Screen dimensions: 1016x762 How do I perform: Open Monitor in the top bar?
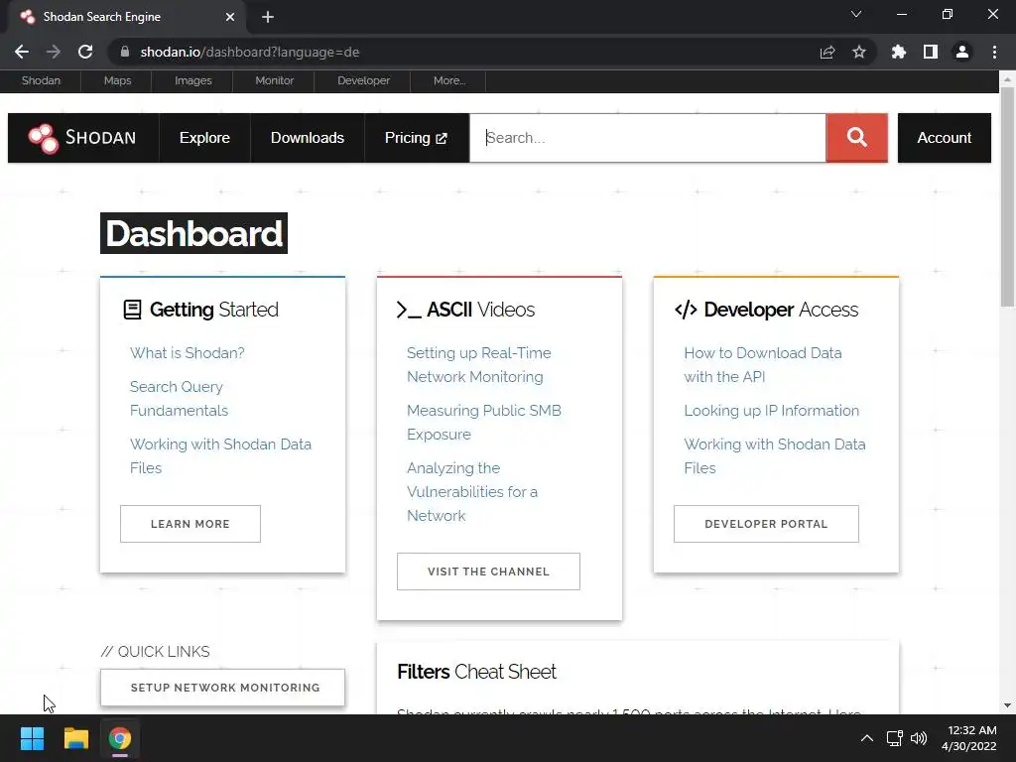point(274,80)
